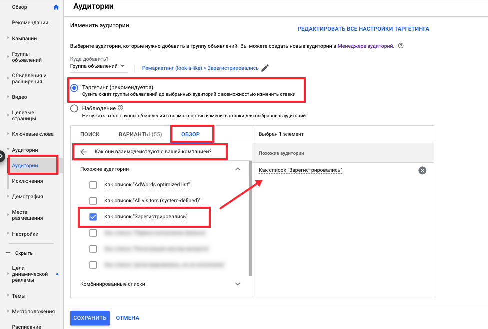Collapse the Похожие аудитории section
Image resolution: width=488 pixels, height=329 pixels.
[238, 169]
